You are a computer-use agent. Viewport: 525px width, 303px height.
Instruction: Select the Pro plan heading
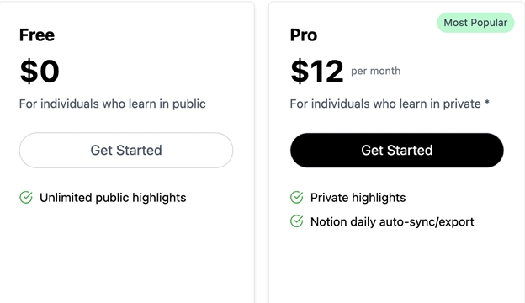click(304, 35)
